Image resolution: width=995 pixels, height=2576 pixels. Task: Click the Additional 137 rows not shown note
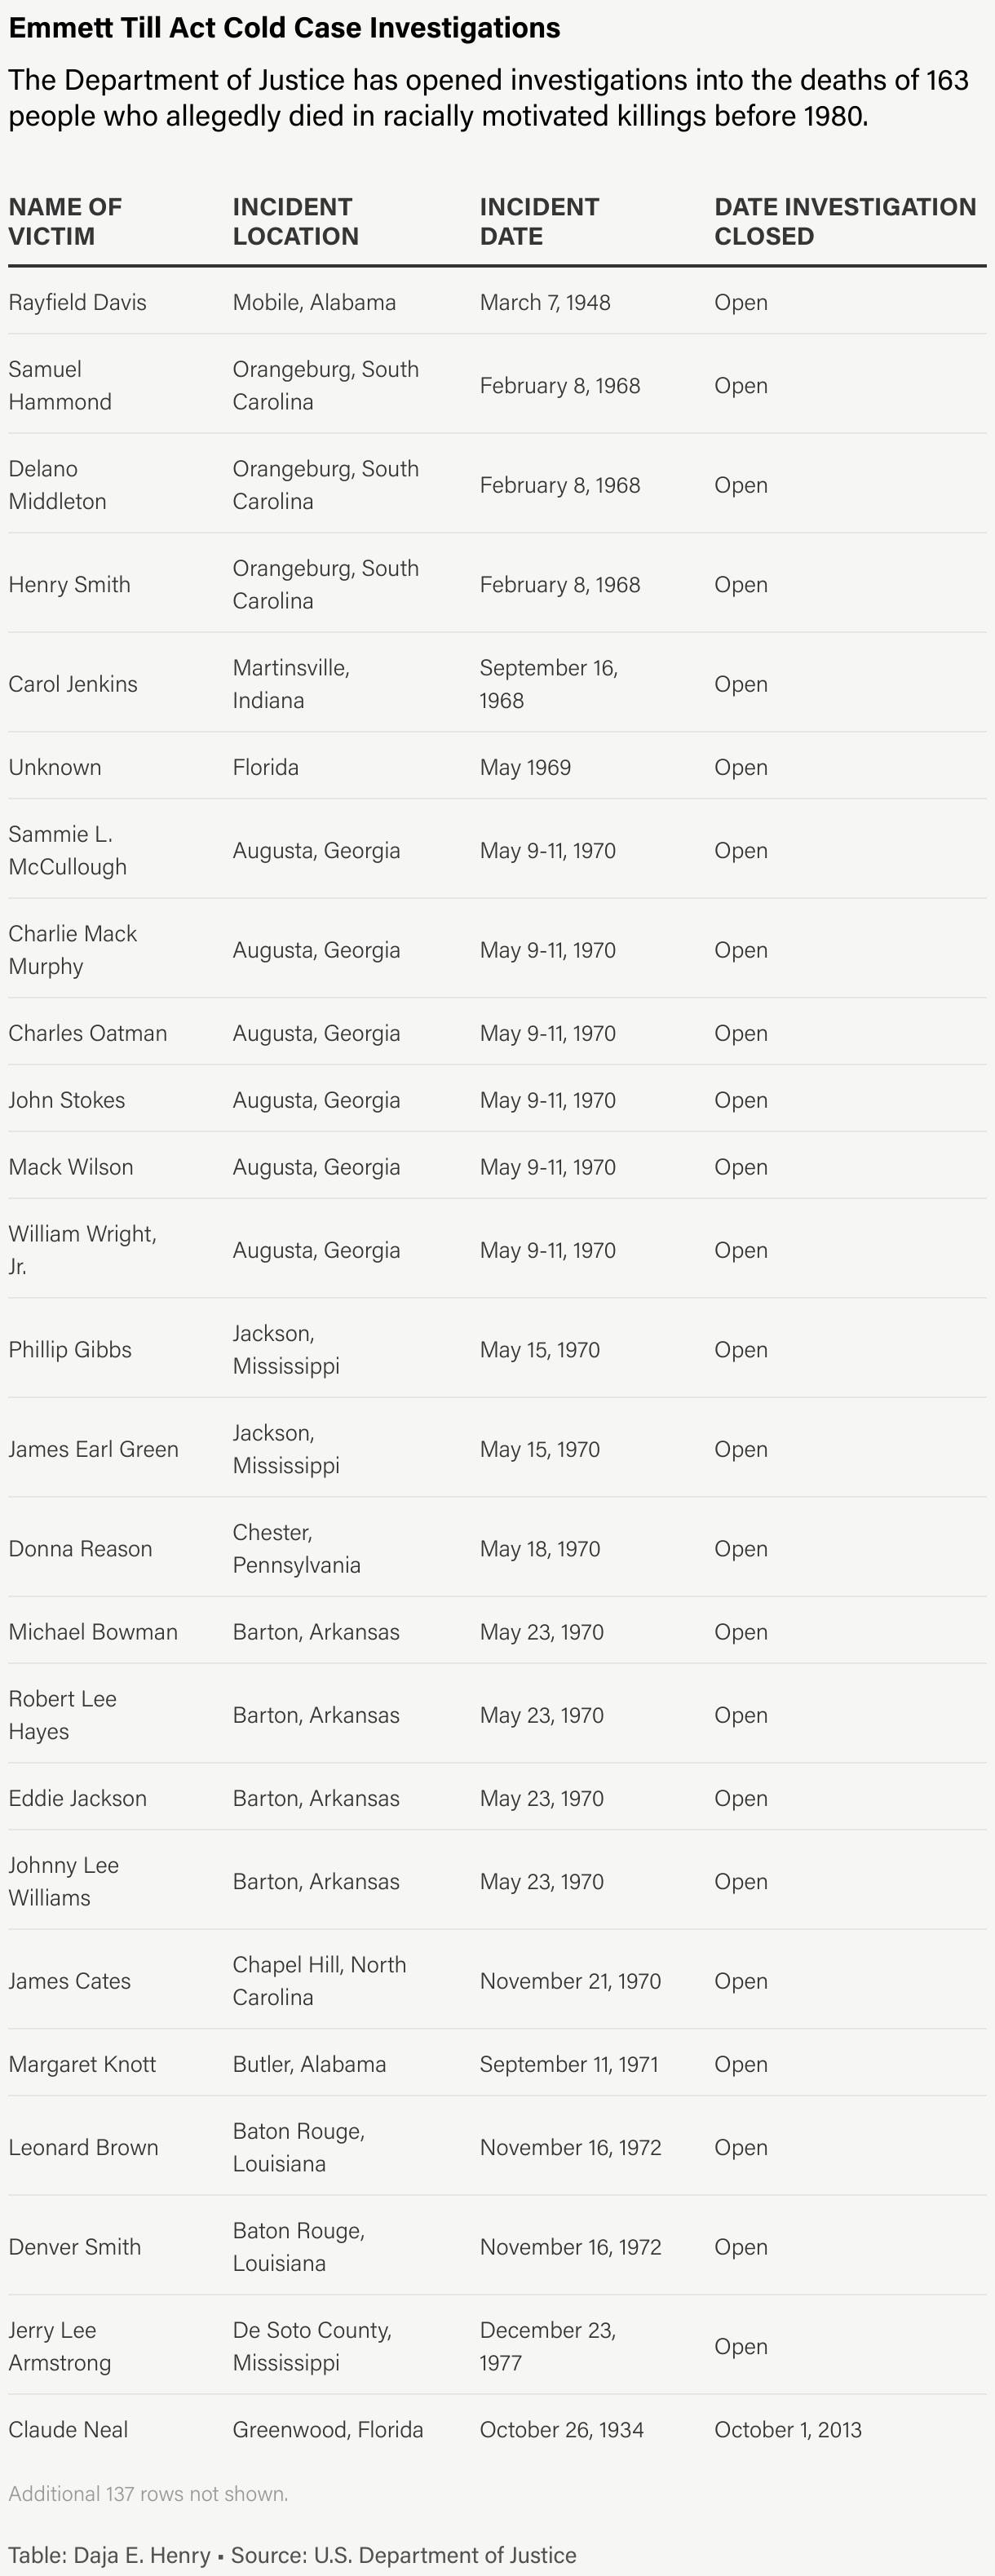coord(148,2494)
